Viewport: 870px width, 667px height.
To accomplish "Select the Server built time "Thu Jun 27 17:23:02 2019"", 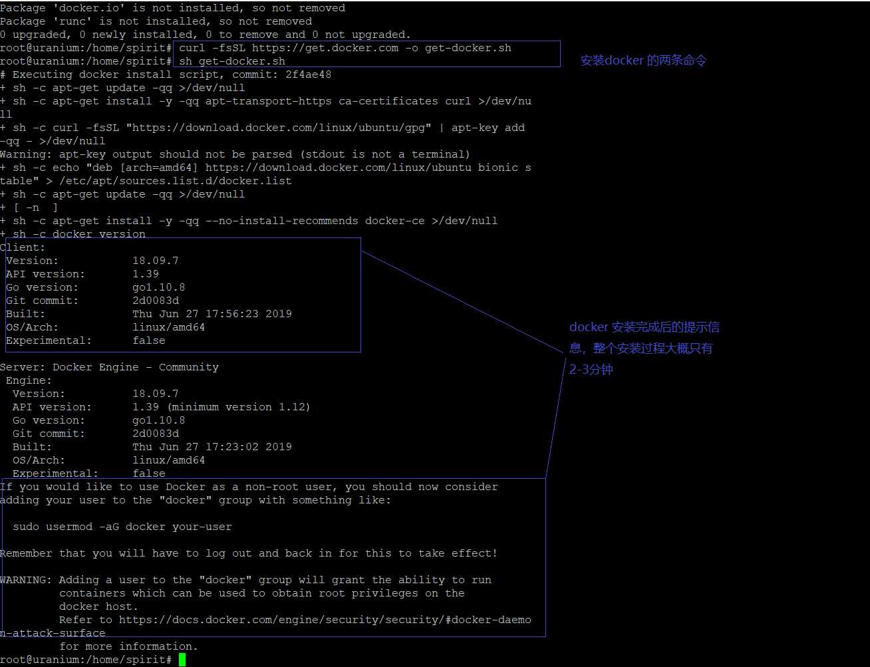I will pyautogui.click(x=212, y=447).
